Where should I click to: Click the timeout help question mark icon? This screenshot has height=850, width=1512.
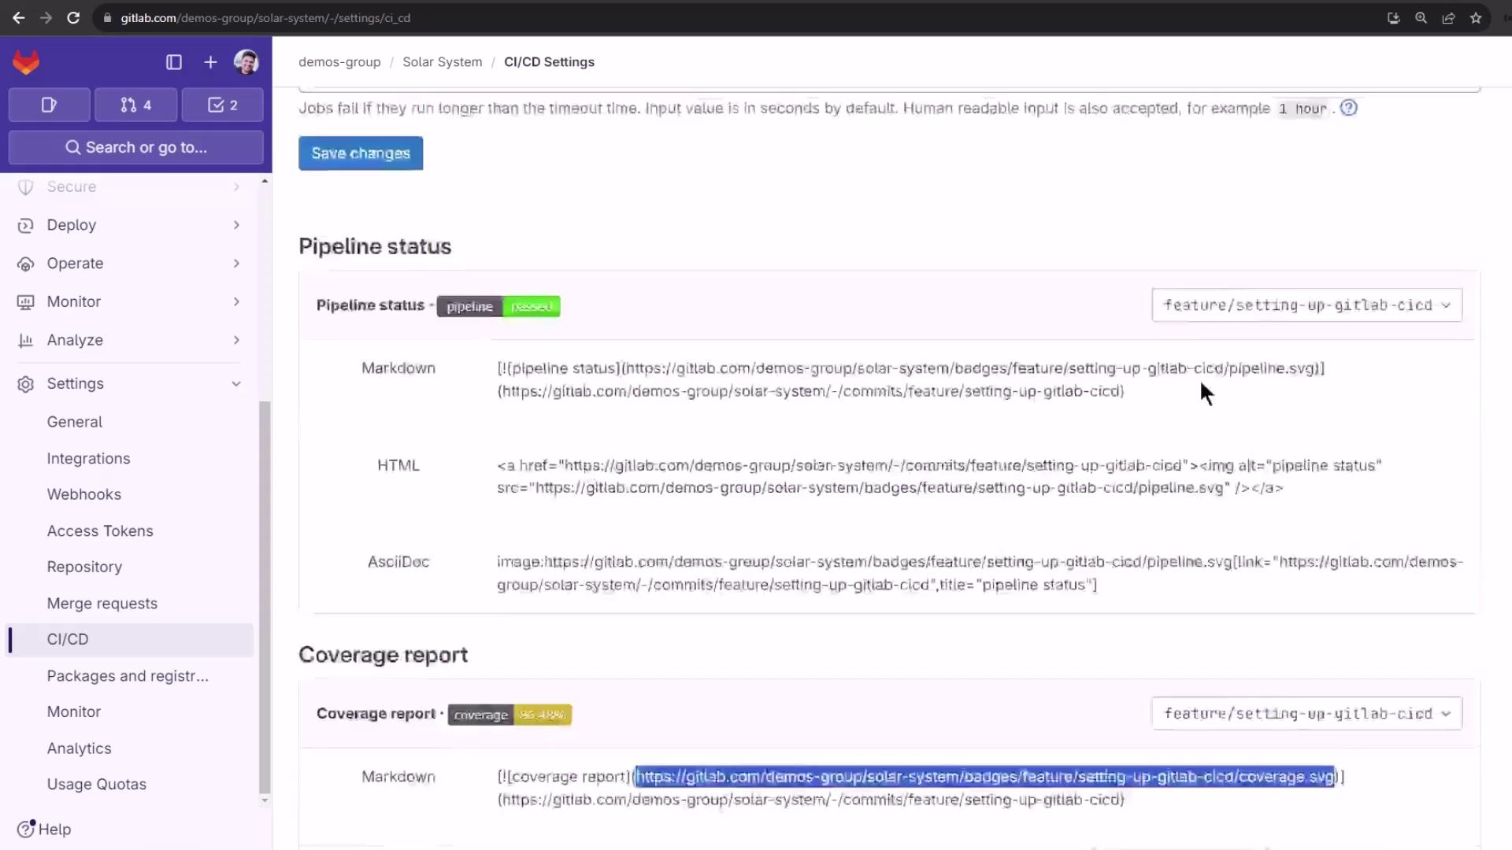1348,108
